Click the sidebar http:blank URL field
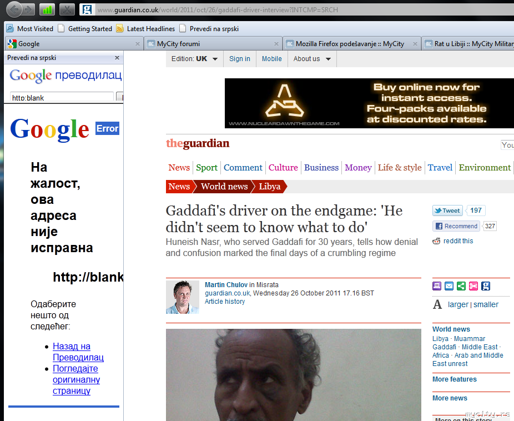 pyautogui.click(x=62, y=97)
